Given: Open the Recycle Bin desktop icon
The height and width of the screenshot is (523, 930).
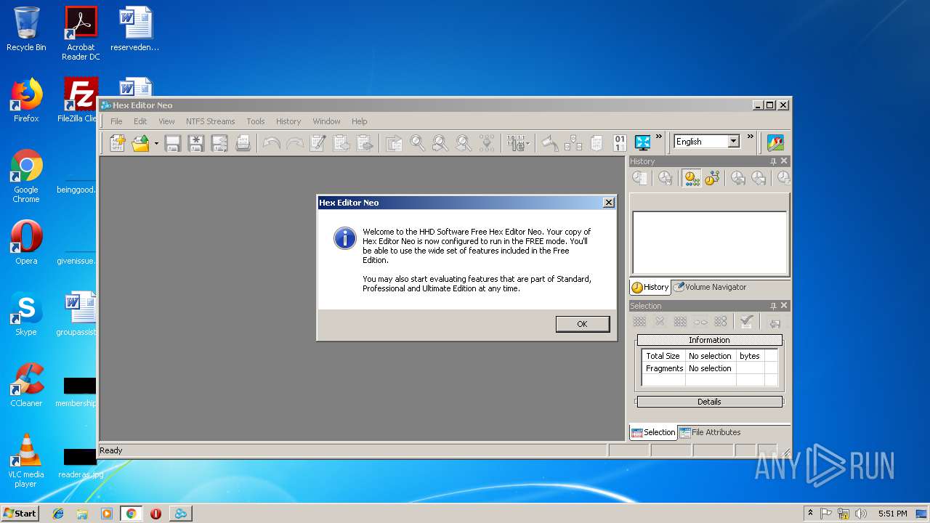Looking at the screenshot, I should (x=26, y=30).
